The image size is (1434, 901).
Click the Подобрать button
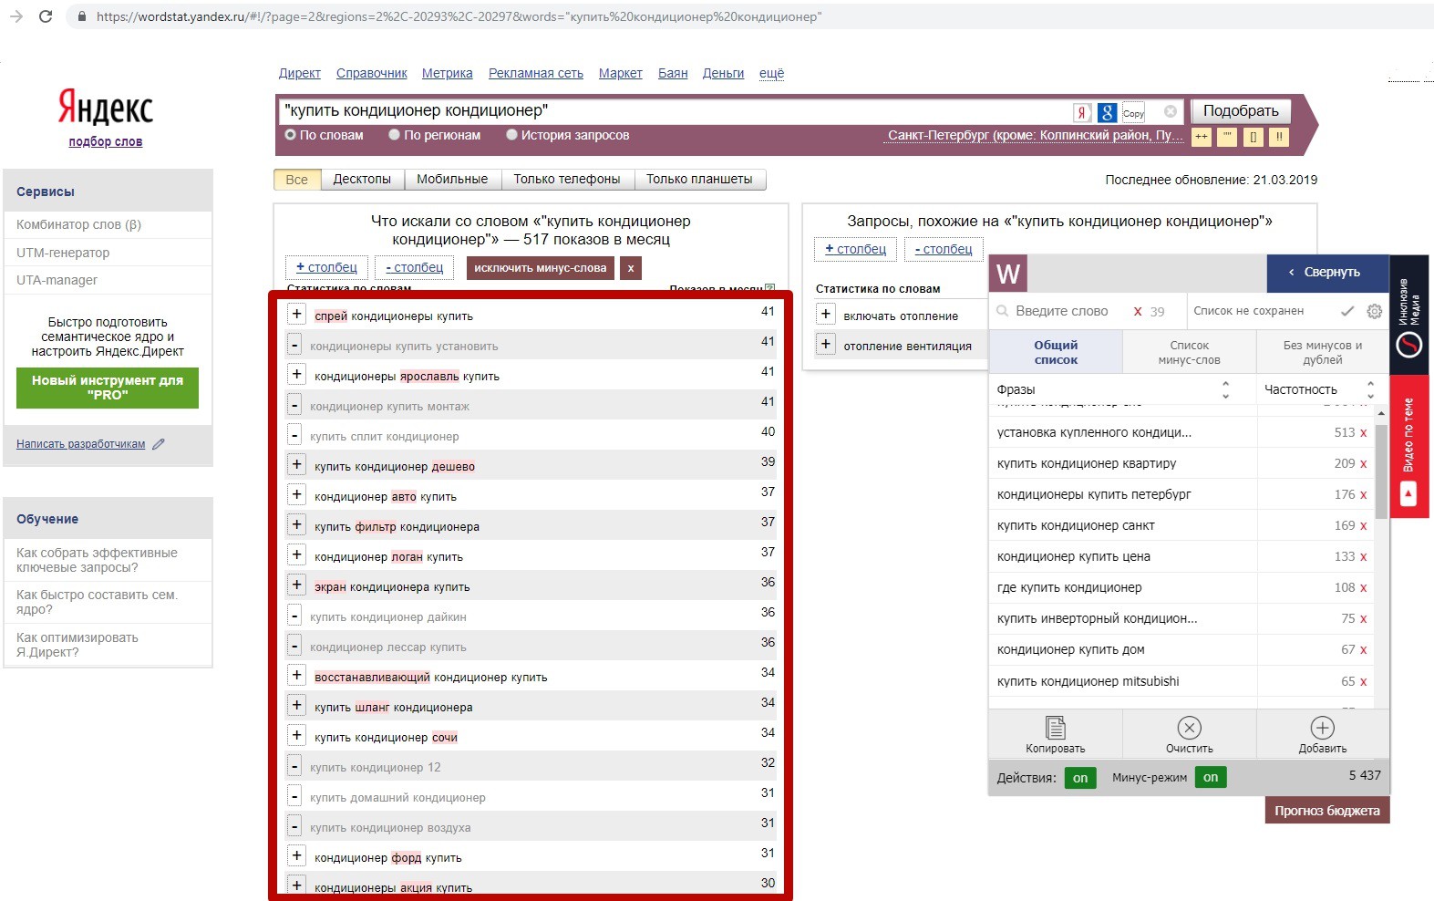click(x=1241, y=110)
